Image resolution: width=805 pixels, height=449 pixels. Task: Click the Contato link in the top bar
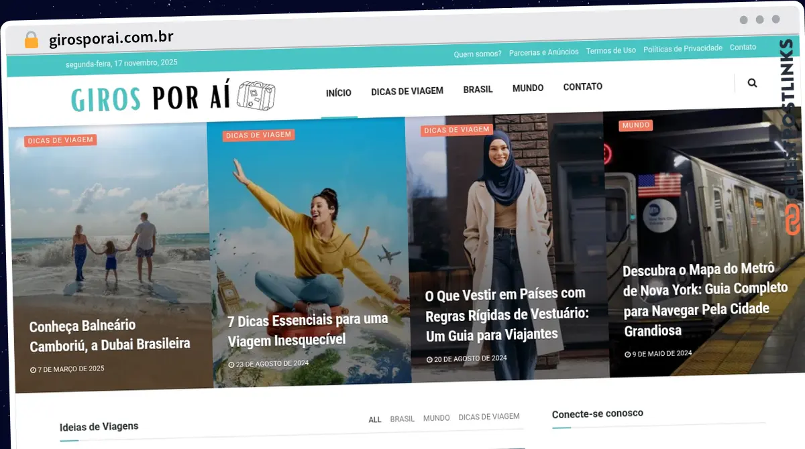[743, 47]
